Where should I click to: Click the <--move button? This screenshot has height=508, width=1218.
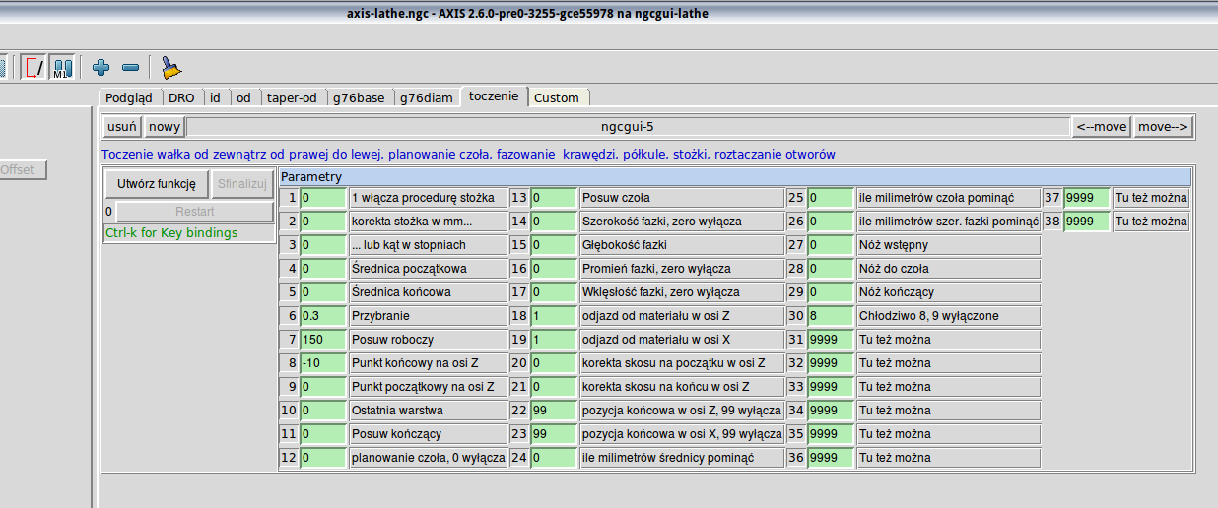[1101, 127]
